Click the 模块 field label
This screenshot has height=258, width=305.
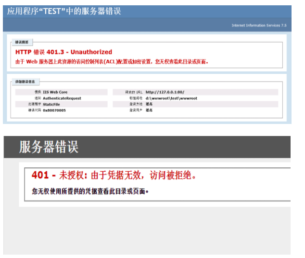38,92
